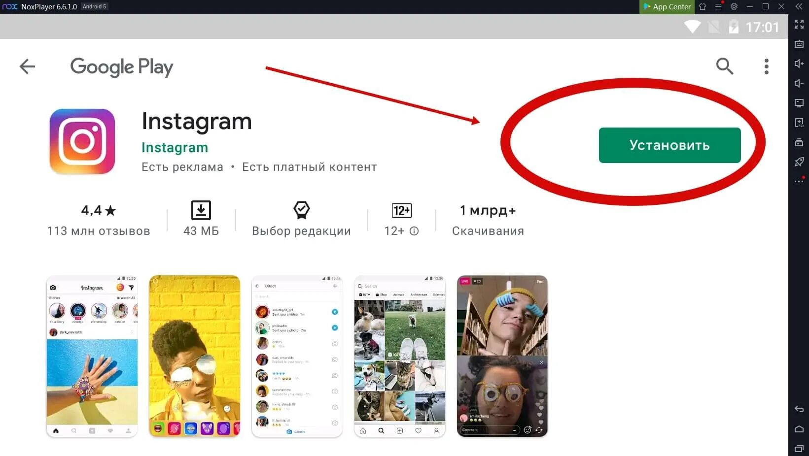The image size is (809, 456).
Task: Click the 4,4 star rating
Action: coord(99,210)
